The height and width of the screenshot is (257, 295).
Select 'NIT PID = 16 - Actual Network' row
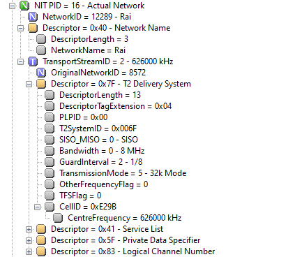pyautogui.click(x=89, y=6)
